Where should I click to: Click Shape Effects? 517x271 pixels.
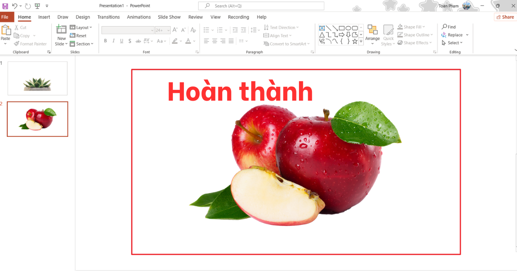click(414, 43)
